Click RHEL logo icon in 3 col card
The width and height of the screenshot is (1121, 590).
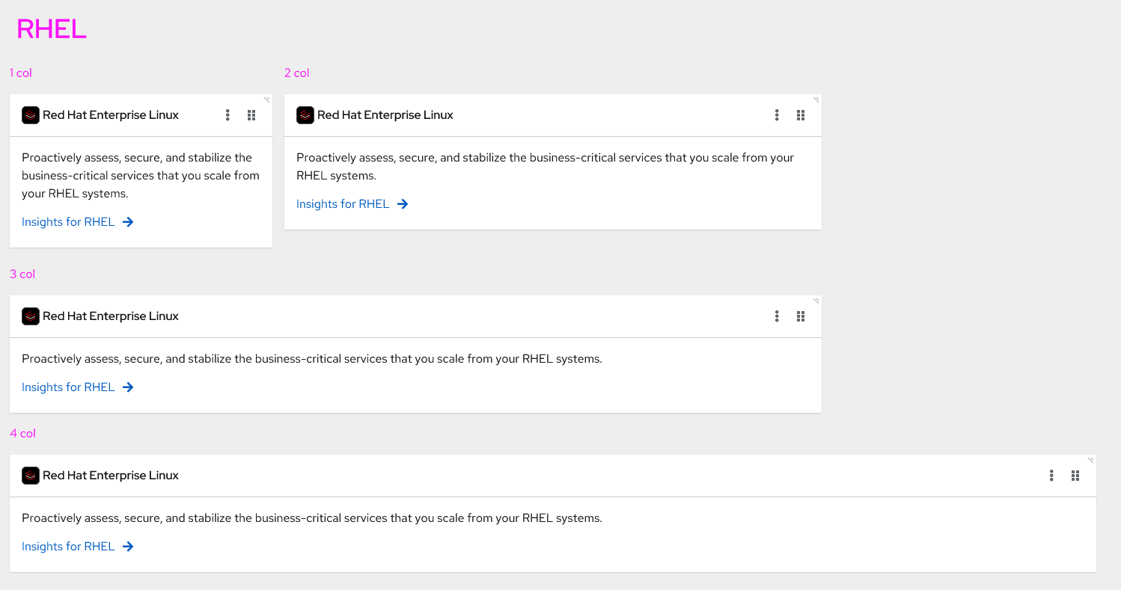coord(31,316)
